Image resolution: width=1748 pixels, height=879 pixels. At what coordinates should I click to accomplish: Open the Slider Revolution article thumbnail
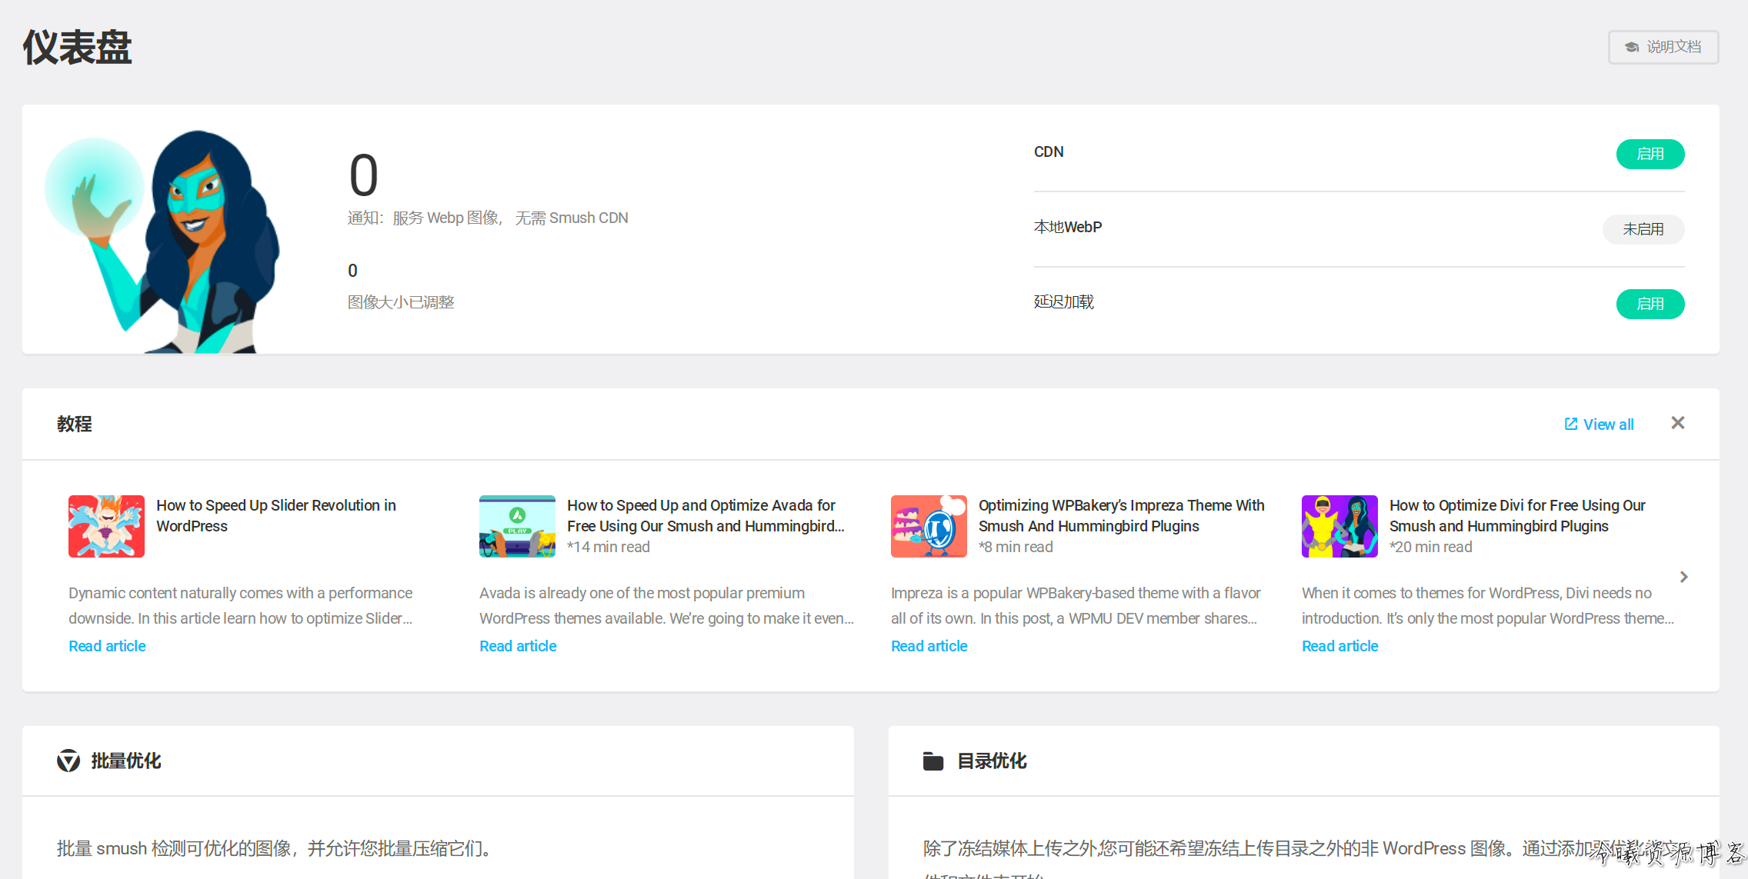(x=106, y=526)
